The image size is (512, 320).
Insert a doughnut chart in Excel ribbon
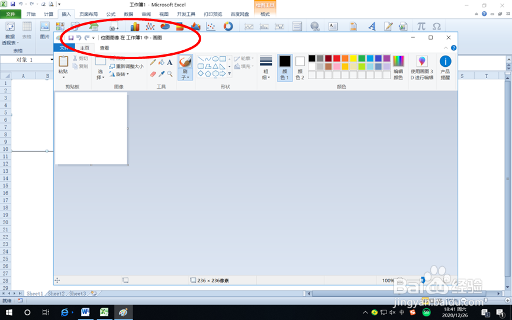click(228, 26)
